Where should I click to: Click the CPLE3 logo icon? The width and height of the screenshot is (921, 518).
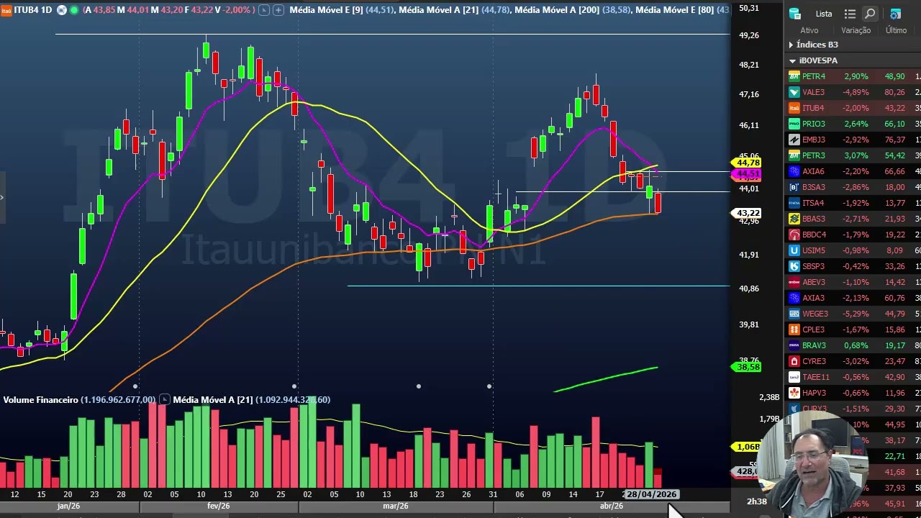[x=794, y=330]
